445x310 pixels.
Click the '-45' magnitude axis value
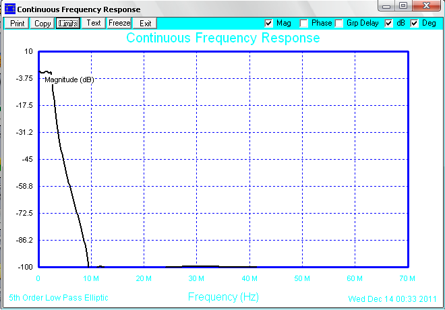pos(28,159)
